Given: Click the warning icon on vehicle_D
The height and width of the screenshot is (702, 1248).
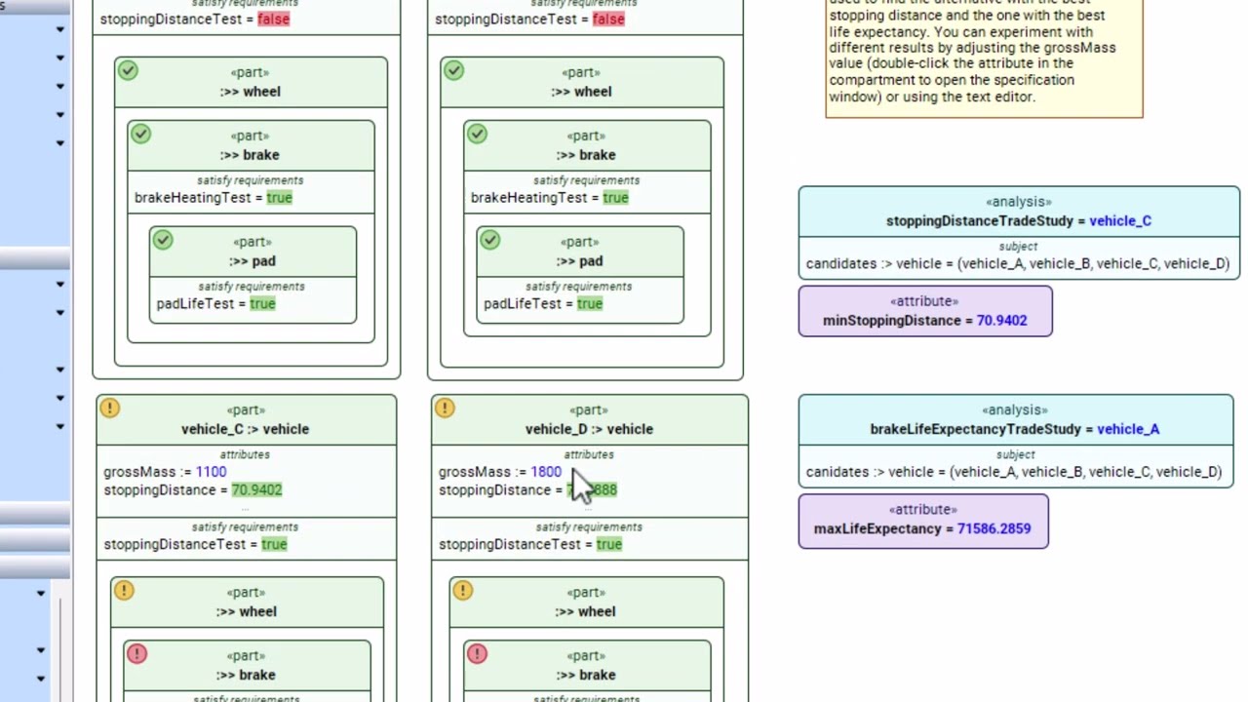Looking at the screenshot, I should (445, 408).
